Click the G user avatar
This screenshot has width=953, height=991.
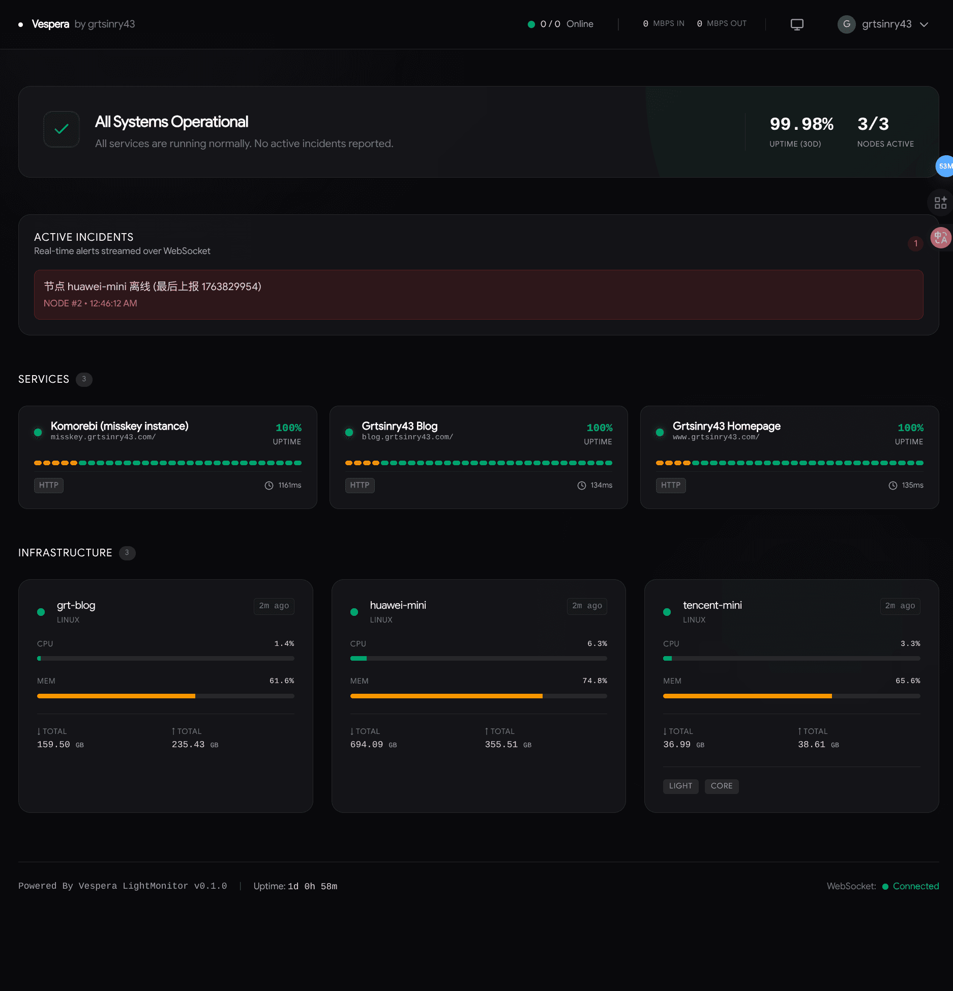(846, 24)
